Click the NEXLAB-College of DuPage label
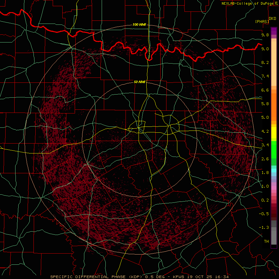This screenshot has width=279, height=279. [247, 3]
